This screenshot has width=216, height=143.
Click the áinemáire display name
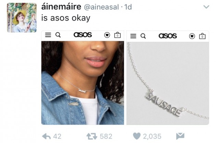pyautogui.click(x=61, y=7)
